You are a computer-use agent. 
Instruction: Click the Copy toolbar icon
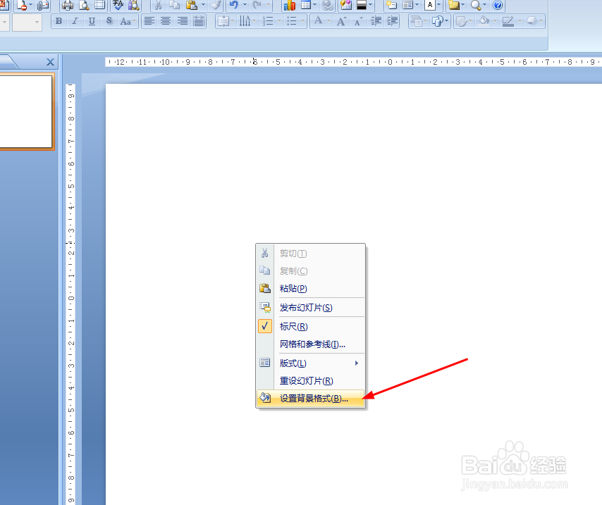175,5
